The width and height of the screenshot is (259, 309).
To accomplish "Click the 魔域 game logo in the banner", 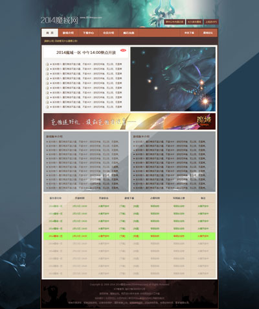I will (204, 121).
